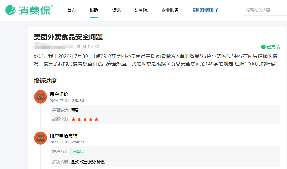
Task: Click the third star in 品牌评分
Action: (85, 119)
